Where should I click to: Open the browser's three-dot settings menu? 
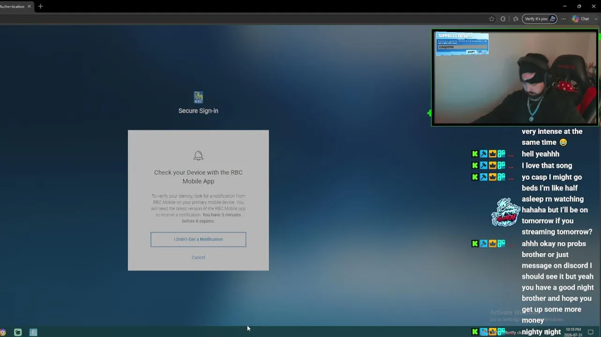click(564, 19)
